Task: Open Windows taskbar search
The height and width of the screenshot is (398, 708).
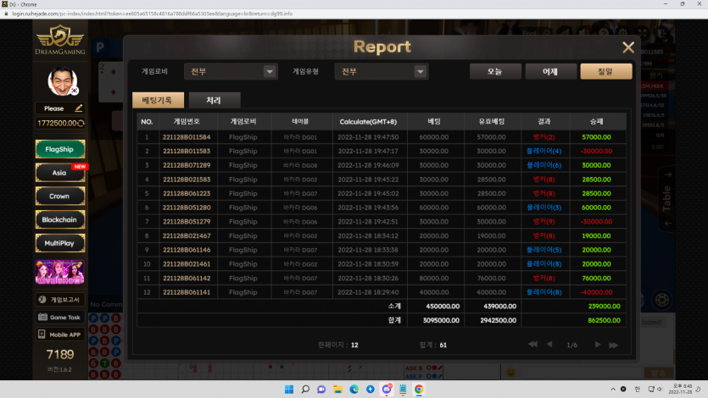Action: click(305, 389)
